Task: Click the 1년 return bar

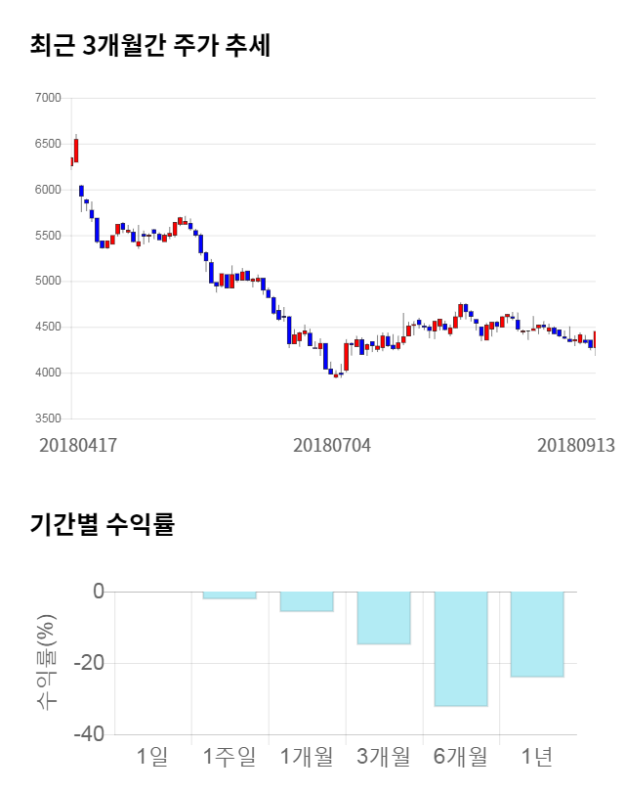Action: (x=537, y=634)
